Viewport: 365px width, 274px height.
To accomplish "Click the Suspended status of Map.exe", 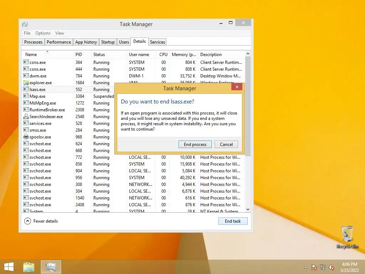I will click(104, 96).
